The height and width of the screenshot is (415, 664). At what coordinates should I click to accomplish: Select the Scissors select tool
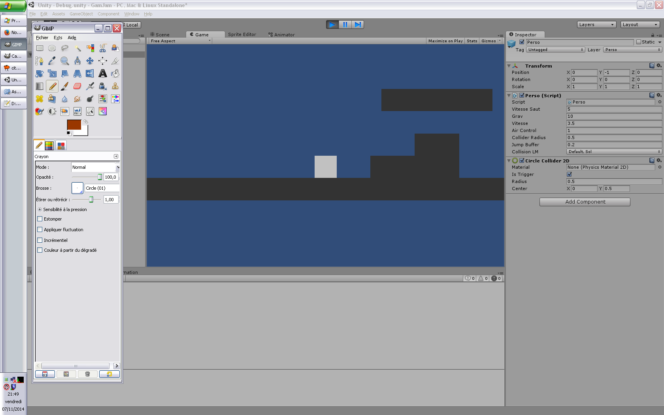click(x=103, y=48)
